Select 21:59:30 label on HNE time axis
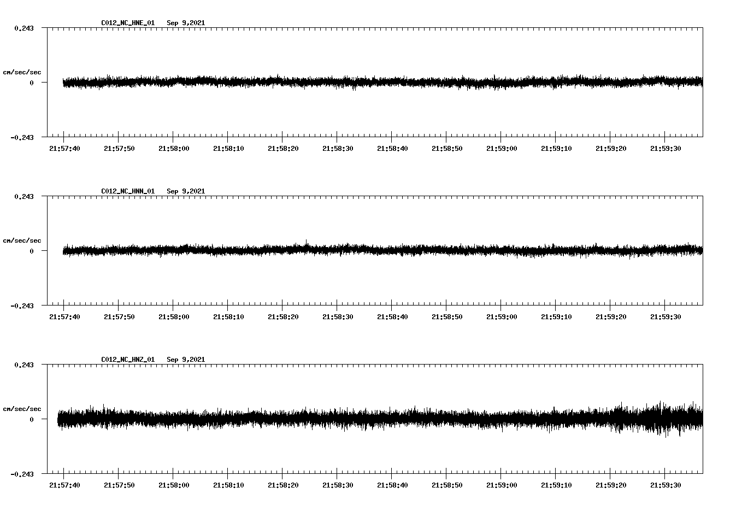742x505 pixels. [666, 148]
